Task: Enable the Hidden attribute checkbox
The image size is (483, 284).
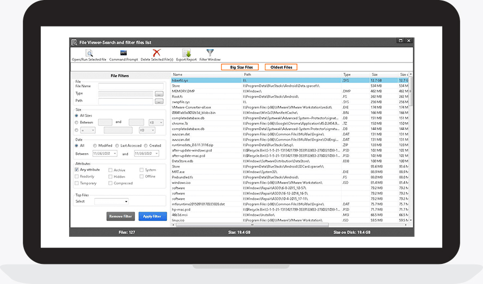Action: (110, 176)
